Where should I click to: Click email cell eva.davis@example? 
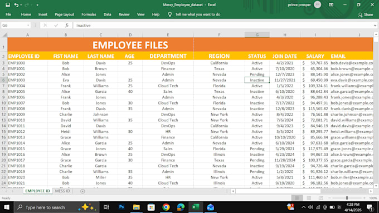(352, 80)
